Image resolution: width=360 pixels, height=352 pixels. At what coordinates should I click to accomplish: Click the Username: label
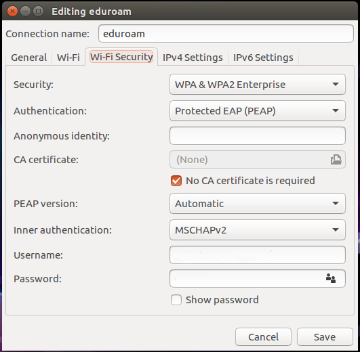pyautogui.click(x=38, y=255)
